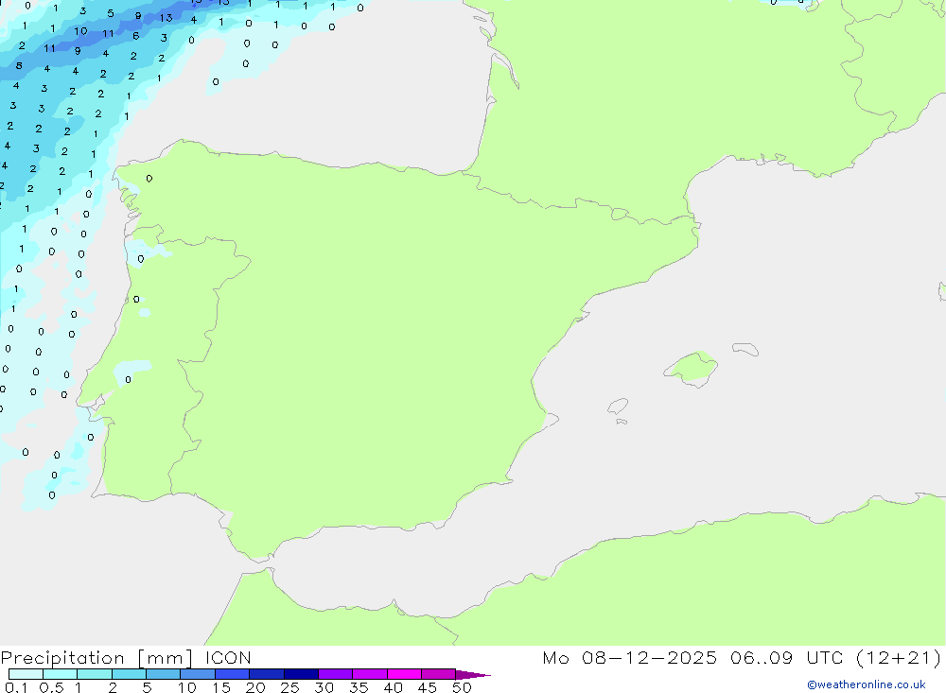Click the 10–15 mm legend swatch
The height and width of the screenshot is (693, 946).
(x=198, y=674)
